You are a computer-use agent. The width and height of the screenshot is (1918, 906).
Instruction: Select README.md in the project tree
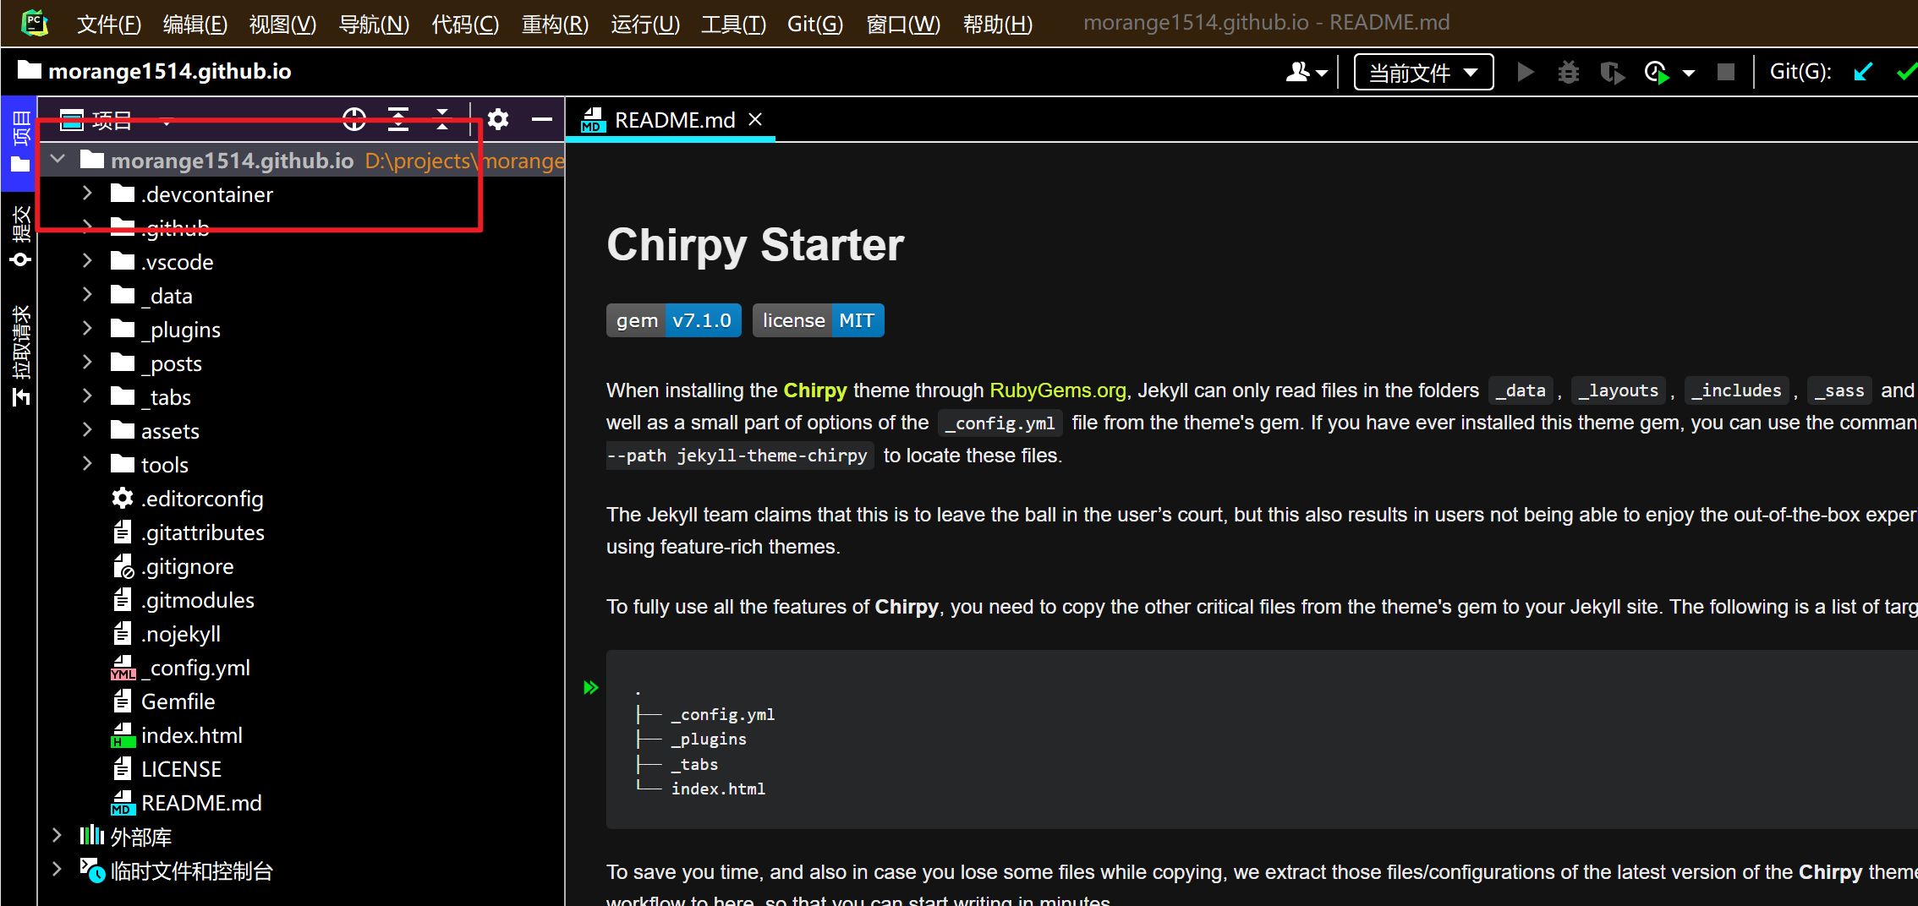[x=187, y=803]
